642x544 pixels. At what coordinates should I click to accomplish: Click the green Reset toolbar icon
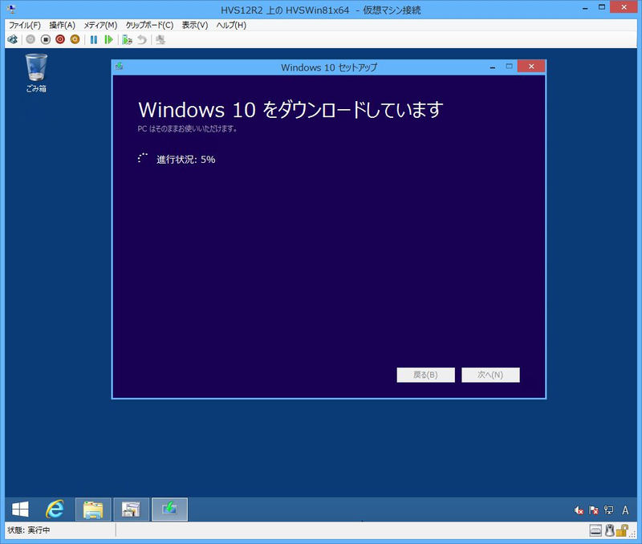pos(108,39)
